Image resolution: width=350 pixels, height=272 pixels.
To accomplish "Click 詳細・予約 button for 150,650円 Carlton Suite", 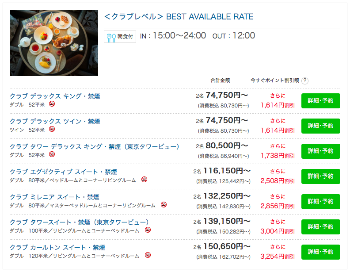I will coord(320,252).
